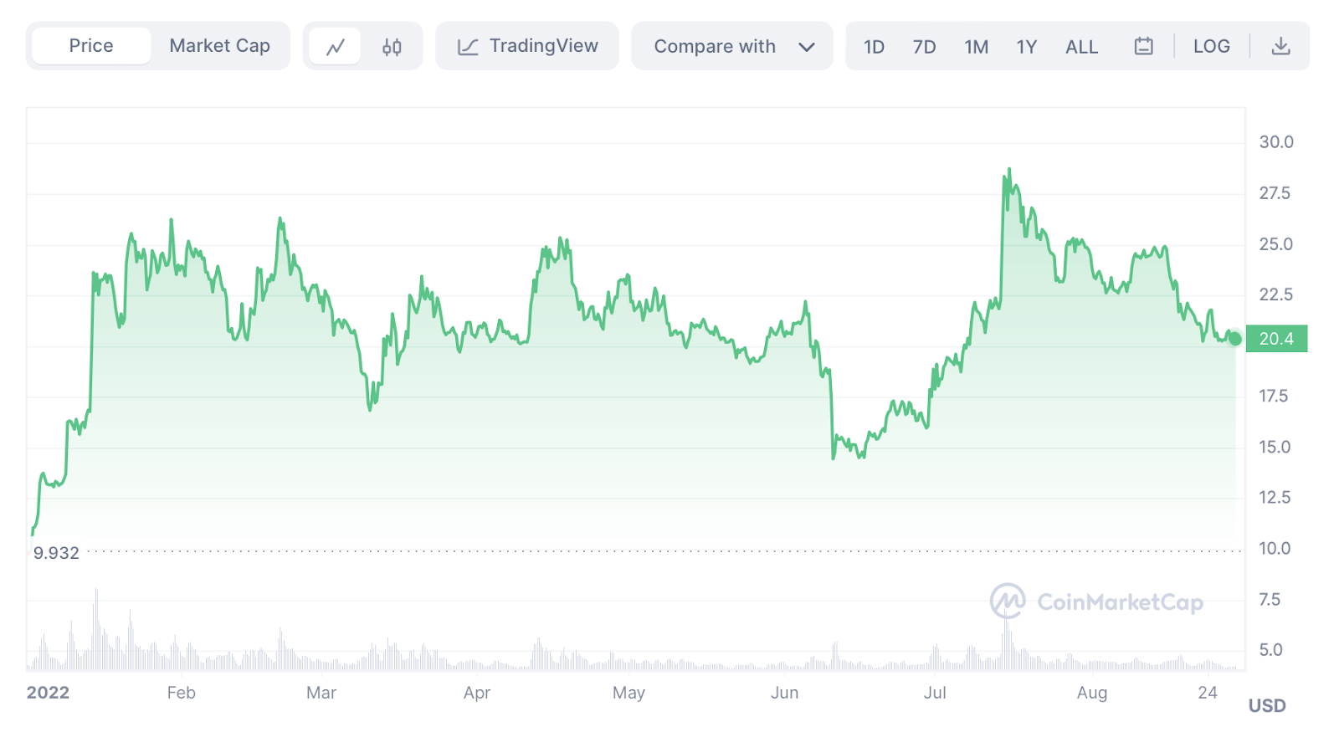
Task: Click the Jul date axis label
Action: tap(935, 693)
